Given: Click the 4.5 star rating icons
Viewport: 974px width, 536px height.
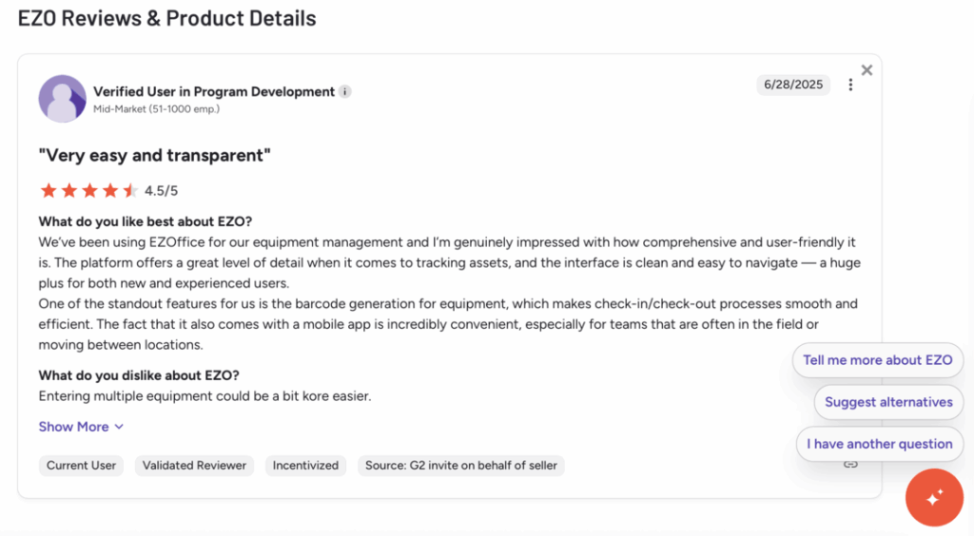Looking at the screenshot, I should coord(88,190).
